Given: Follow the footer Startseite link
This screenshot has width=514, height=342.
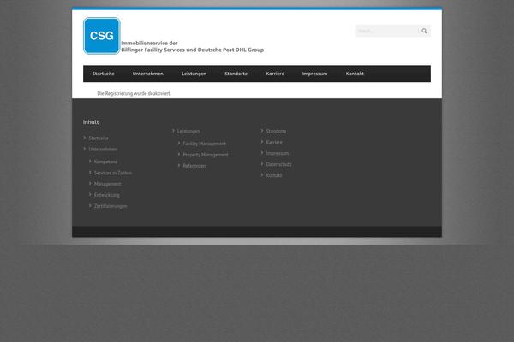Looking at the screenshot, I should point(99,139).
